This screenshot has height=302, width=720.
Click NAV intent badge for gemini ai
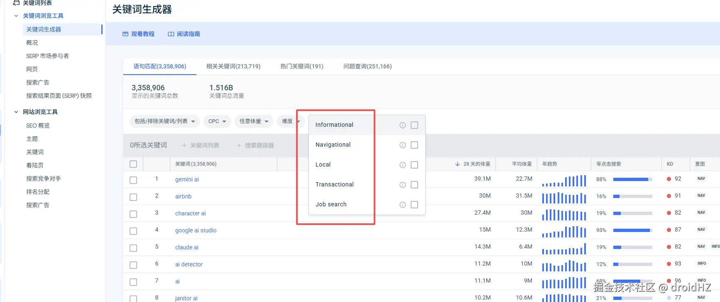pyautogui.click(x=701, y=179)
